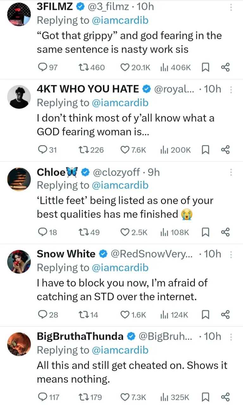Viewport: 243px width, 405px height.
Task: Open reply box for Snow White's tweet
Action: coord(42,314)
